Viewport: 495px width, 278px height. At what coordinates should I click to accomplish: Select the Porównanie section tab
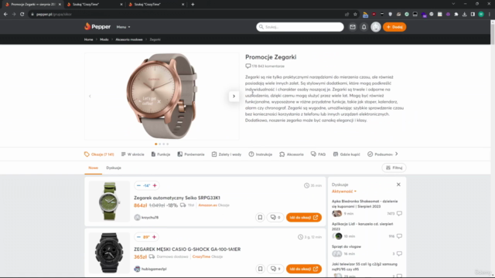pyautogui.click(x=191, y=154)
